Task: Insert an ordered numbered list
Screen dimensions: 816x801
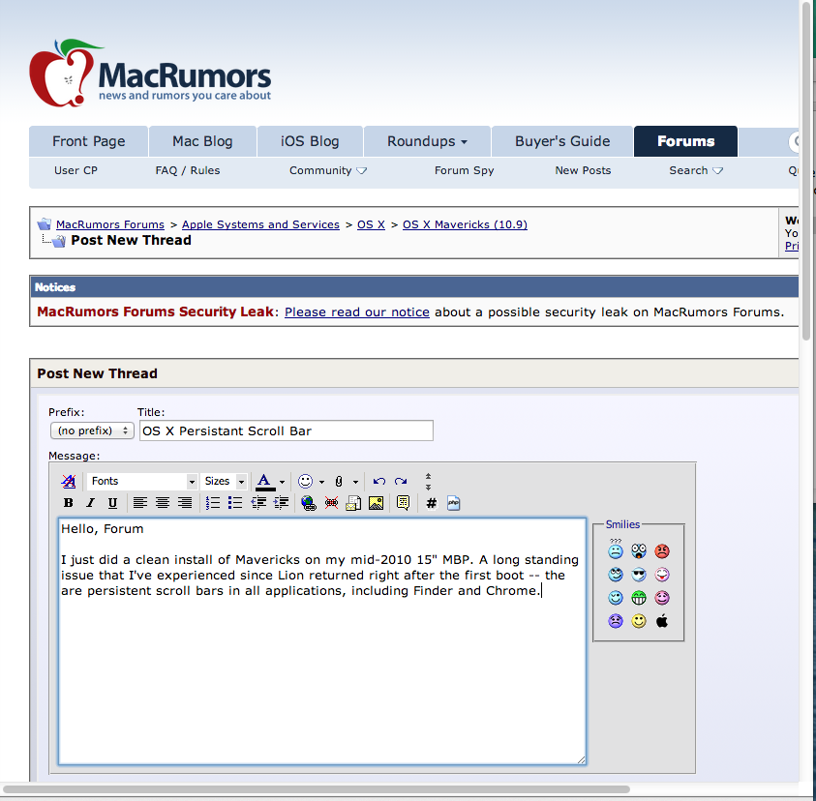Action: click(213, 503)
